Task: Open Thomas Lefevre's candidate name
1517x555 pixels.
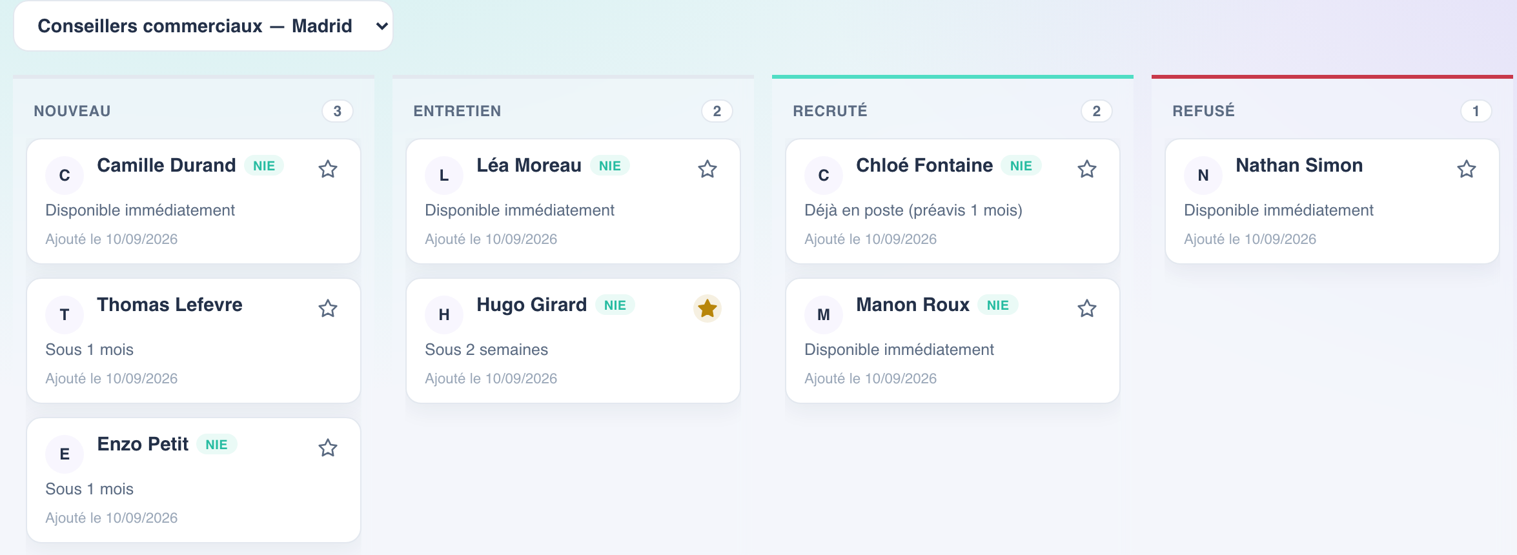Action: click(170, 305)
